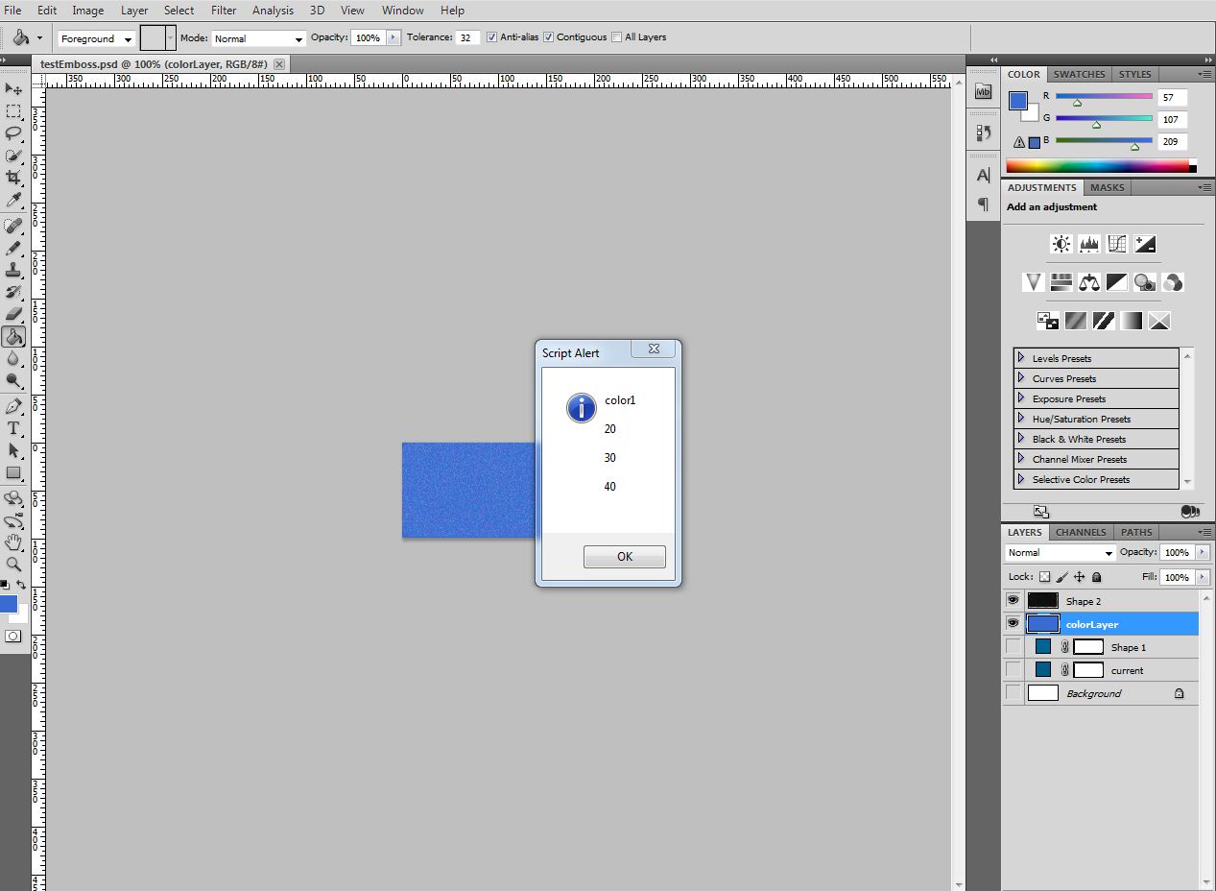Image resolution: width=1216 pixels, height=891 pixels.
Task: Open the Analysis menu
Action: (x=273, y=11)
